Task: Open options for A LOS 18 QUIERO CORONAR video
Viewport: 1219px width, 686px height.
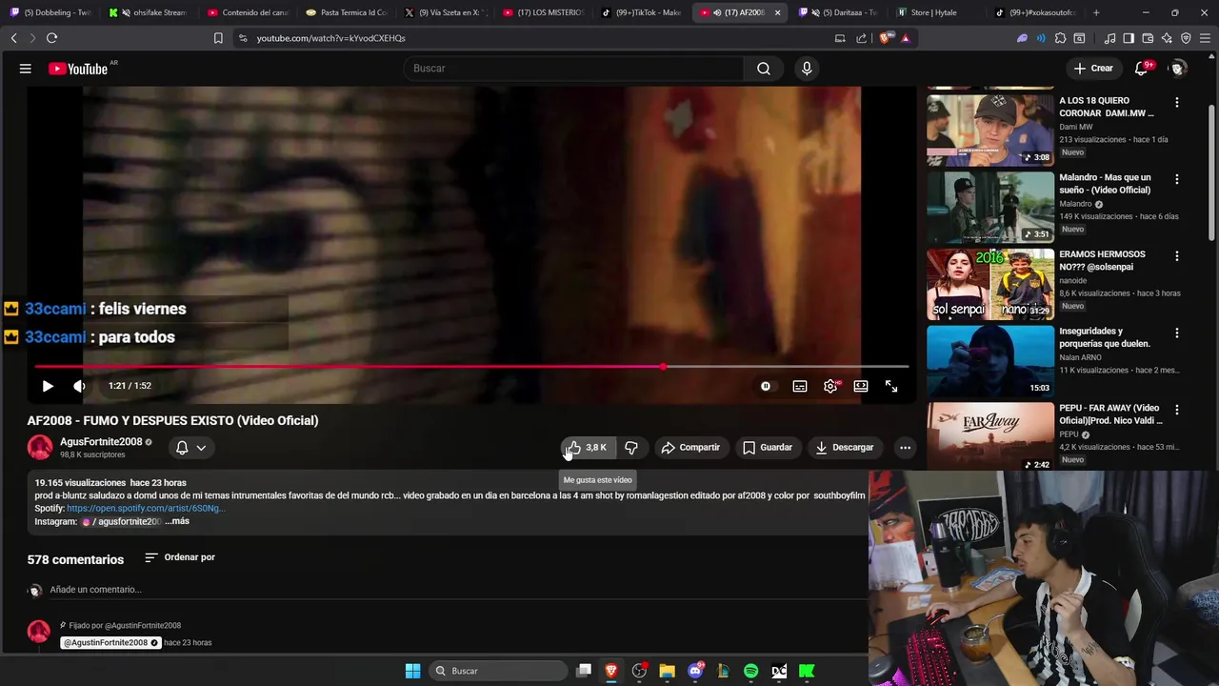Action: pos(1177,102)
